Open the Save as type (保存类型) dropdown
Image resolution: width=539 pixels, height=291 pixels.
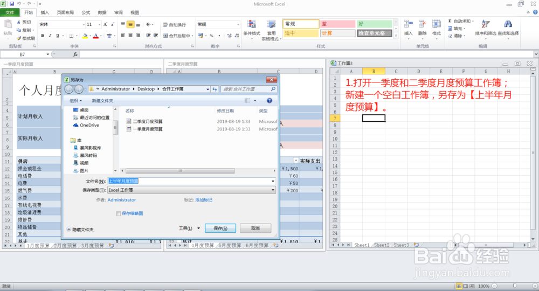(273, 190)
